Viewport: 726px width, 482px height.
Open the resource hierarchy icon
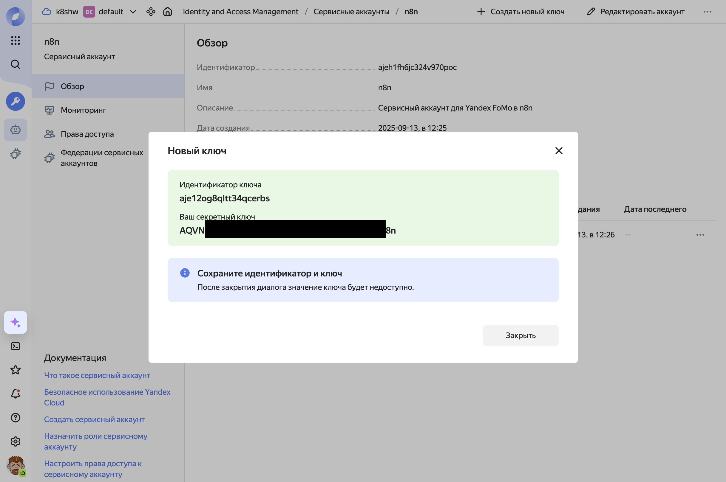(x=151, y=12)
